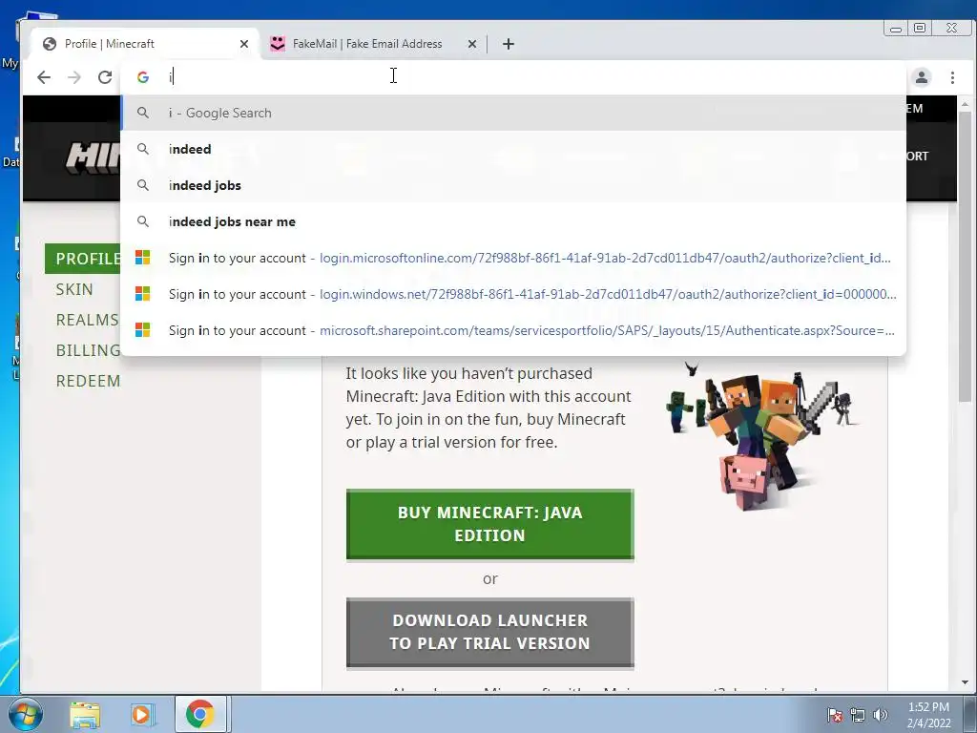Screen dimensions: 977x733
Task: Open the Windows Start menu
Action: click(25, 714)
